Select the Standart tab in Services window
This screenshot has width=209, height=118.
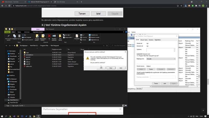[139, 89]
